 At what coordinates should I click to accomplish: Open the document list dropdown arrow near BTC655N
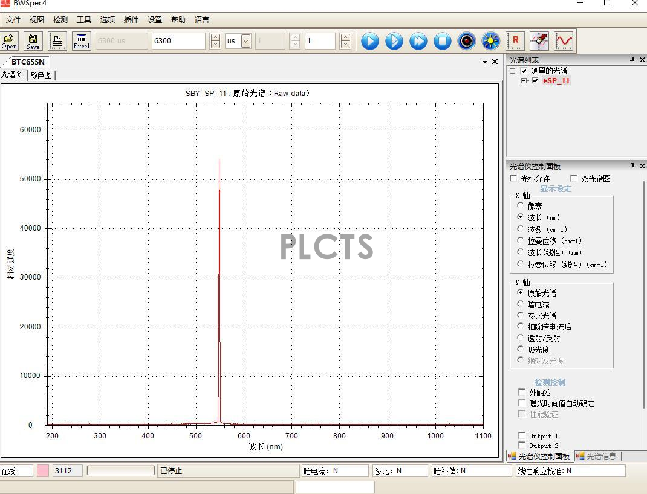coord(485,62)
